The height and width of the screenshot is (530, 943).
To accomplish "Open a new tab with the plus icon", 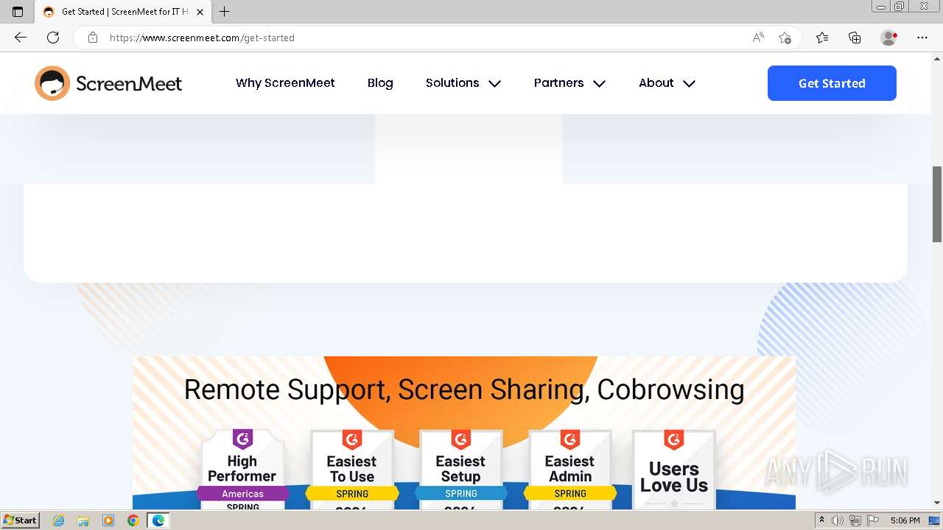I will [225, 12].
